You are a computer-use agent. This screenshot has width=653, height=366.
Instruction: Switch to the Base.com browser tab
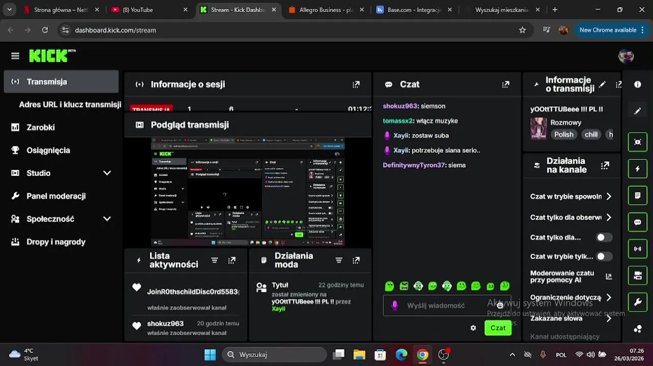coord(414,10)
